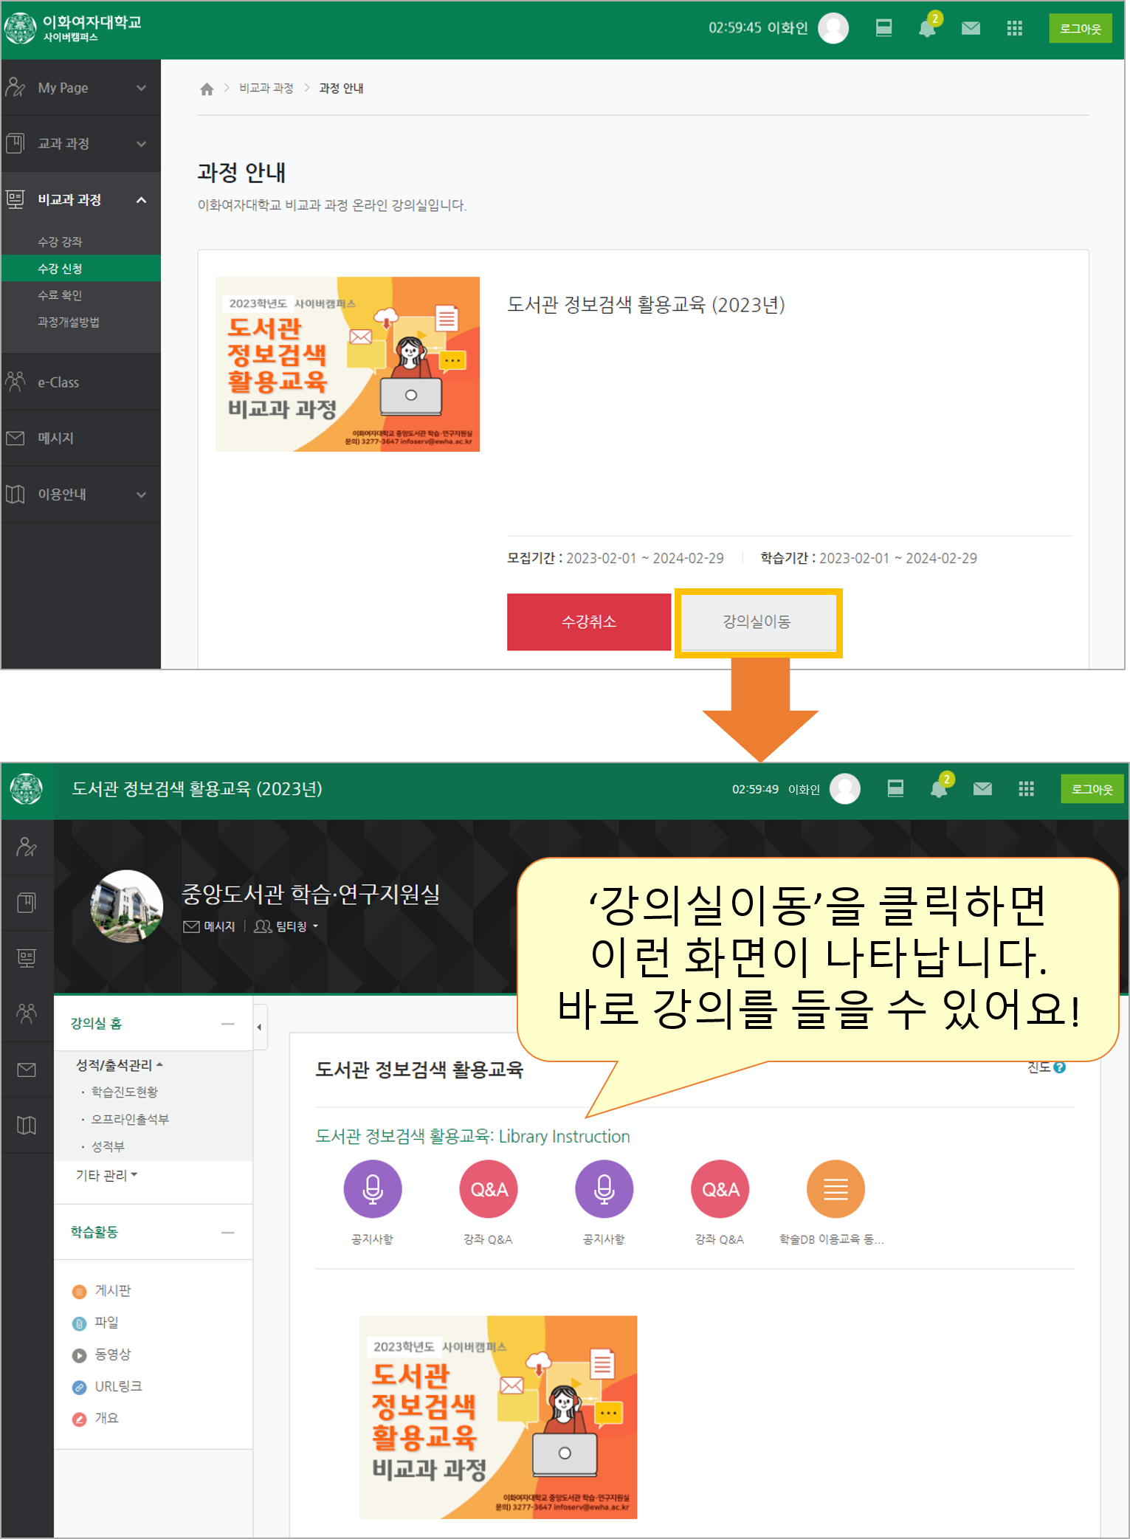The width and height of the screenshot is (1130, 1539).
Task: Collapse the 성적/출석관리 section
Action: click(120, 1065)
